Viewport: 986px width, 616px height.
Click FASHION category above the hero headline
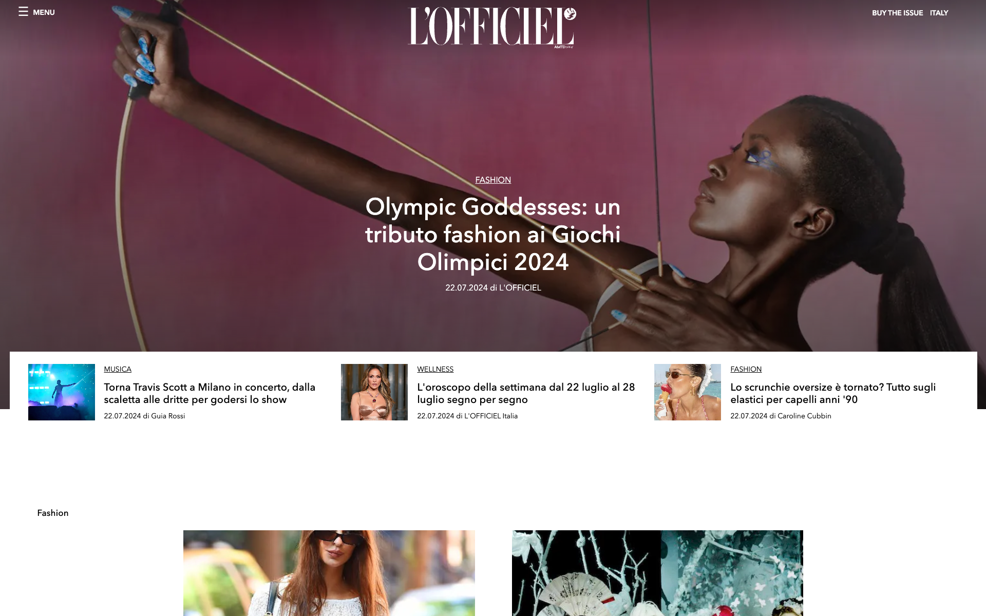click(x=493, y=180)
